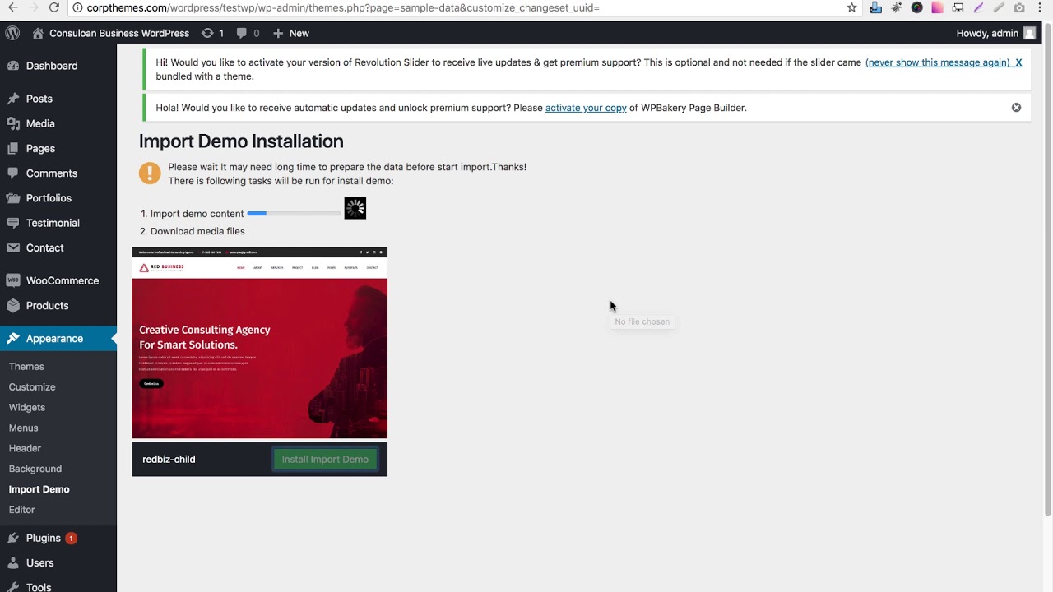Open Contact menu item
The image size is (1053, 592).
pyautogui.click(x=44, y=247)
